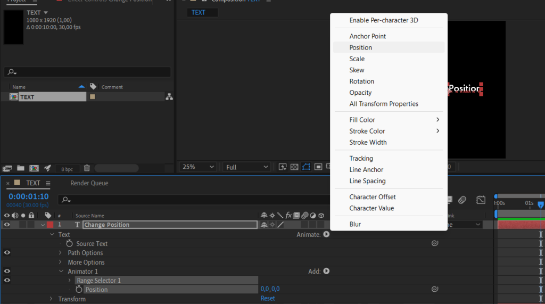This screenshot has height=304, width=545.
Task: Click the Add flyout arrow for Animator 1
Action: [x=326, y=271]
